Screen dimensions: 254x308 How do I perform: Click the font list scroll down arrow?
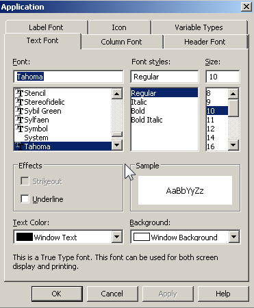pyautogui.click(x=117, y=145)
